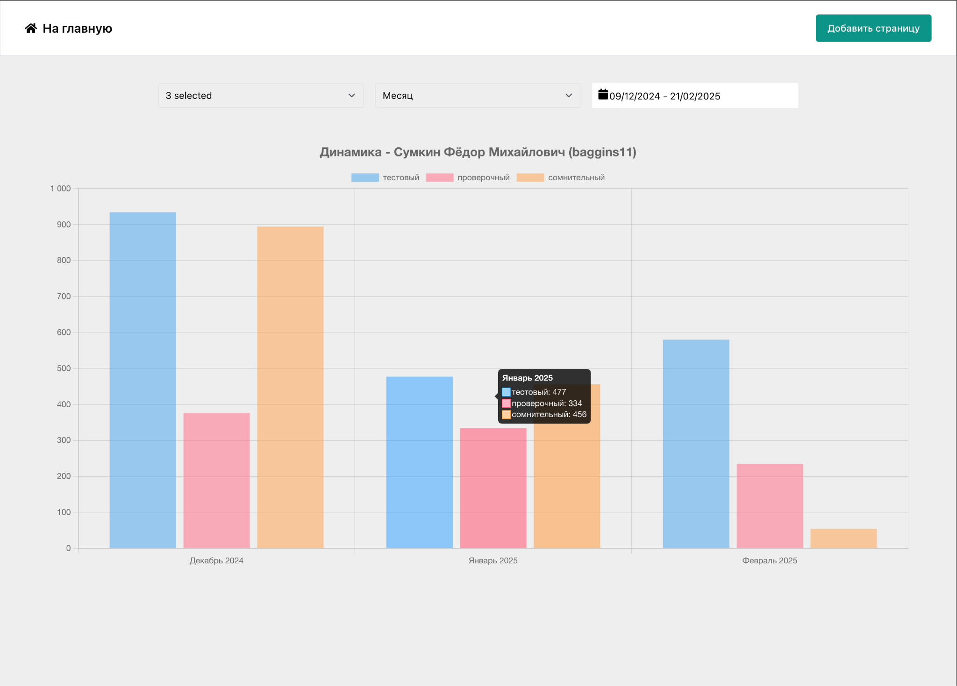957x686 pixels.
Task: Click blue swatch in the Январь 2025 tooltip
Action: (506, 392)
